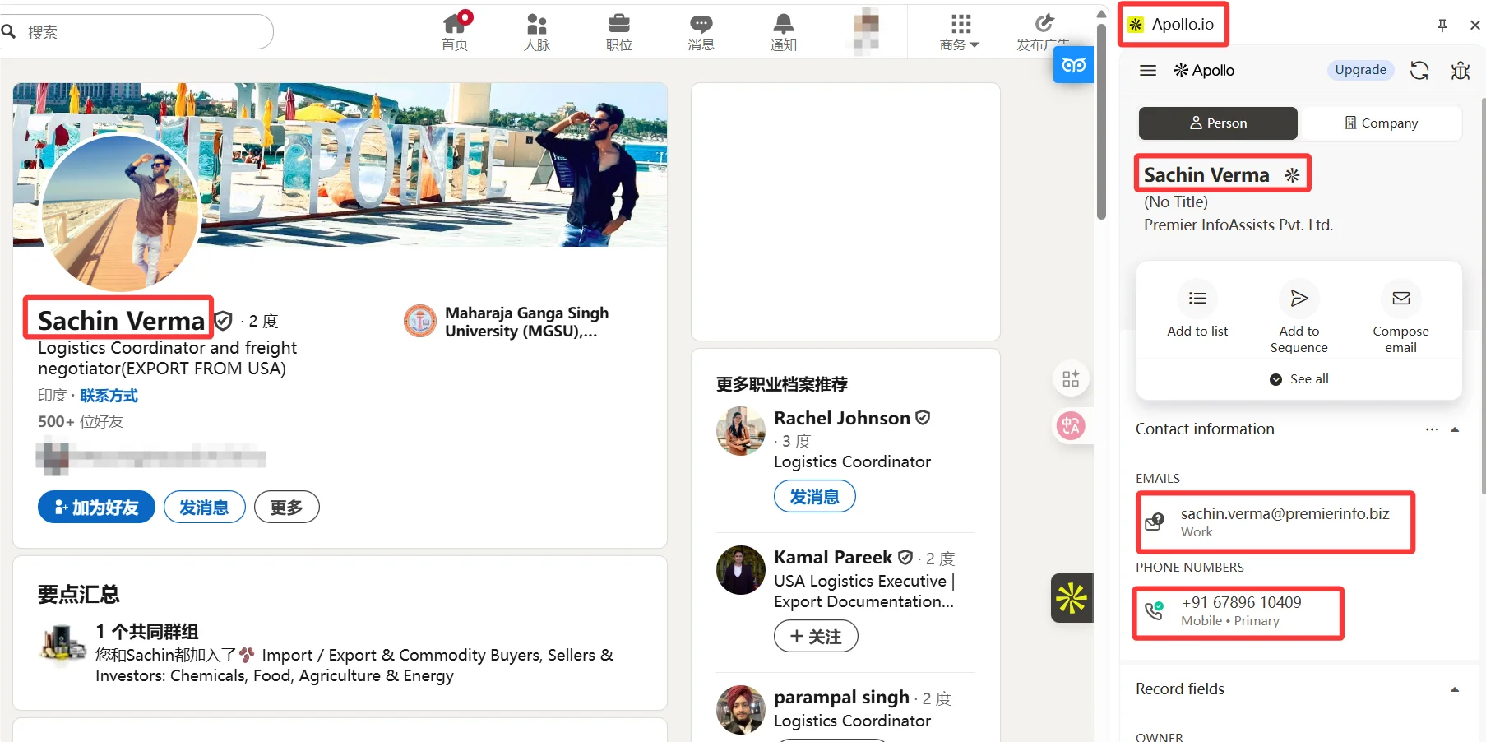The width and height of the screenshot is (1486, 742).
Task: Click the pink translate floating icon
Action: 1071,426
